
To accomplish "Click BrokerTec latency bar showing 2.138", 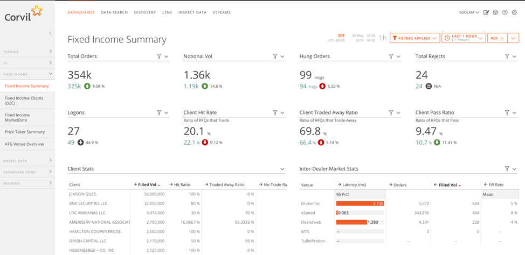I will pos(360,203).
